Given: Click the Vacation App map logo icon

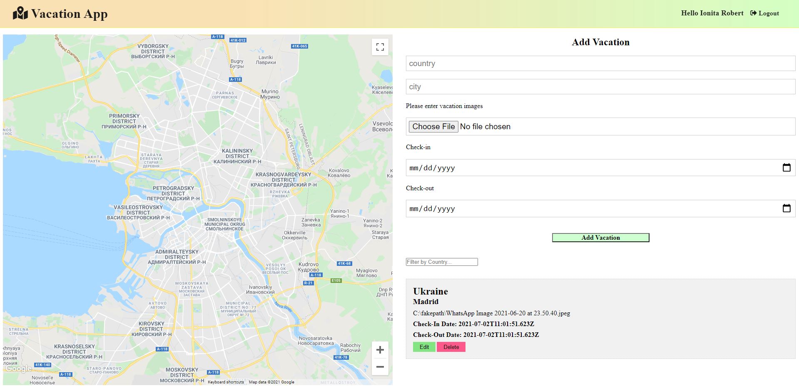Looking at the screenshot, I should pos(20,14).
